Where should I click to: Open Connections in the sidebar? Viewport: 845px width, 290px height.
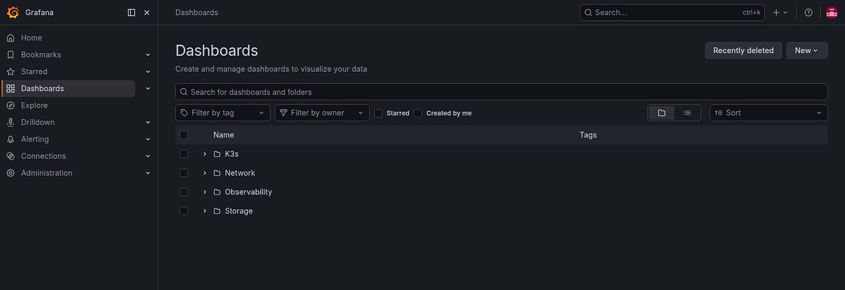[44, 156]
